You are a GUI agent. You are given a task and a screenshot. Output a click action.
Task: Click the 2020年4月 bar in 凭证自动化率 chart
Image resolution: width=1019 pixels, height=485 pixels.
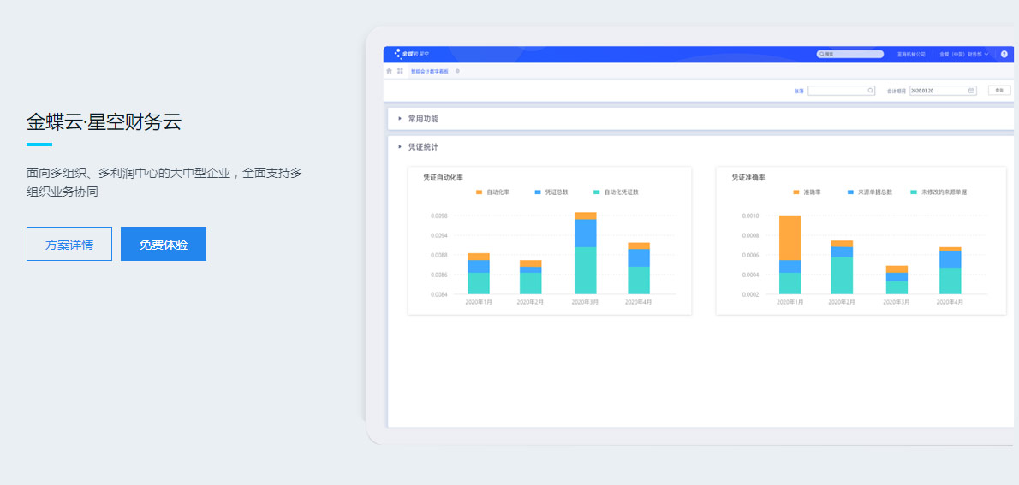pyautogui.click(x=638, y=268)
